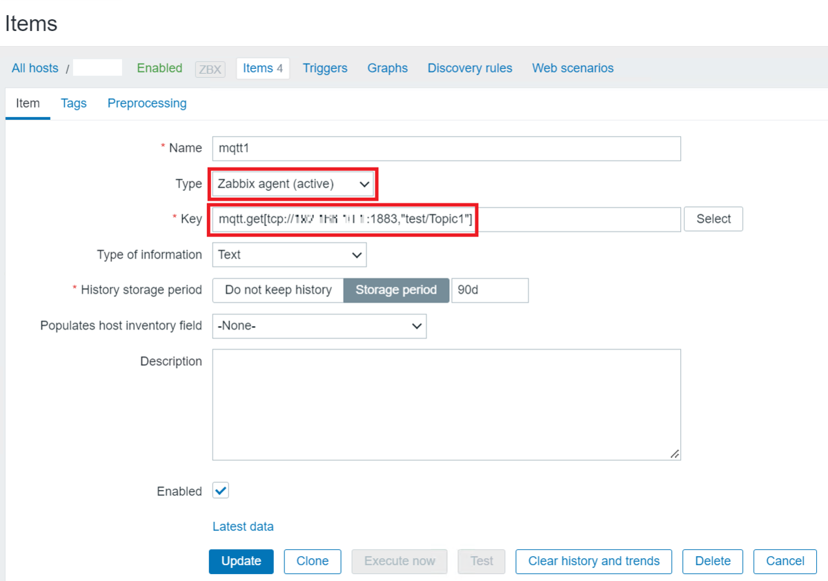
Task: Open the Web scenarios section
Action: click(573, 68)
